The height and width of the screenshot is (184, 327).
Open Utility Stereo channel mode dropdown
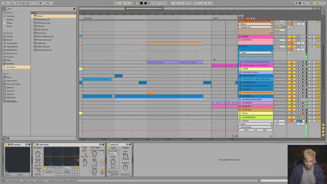coord(113,154)
